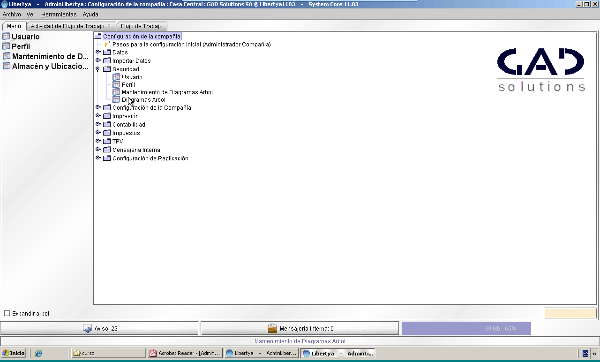Select the Perfil tree item label
600x362 pixels.
128,85
